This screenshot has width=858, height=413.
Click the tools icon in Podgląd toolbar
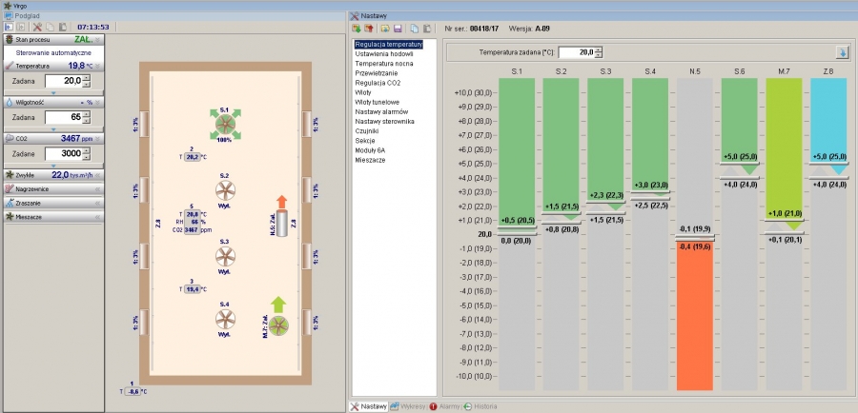tap(37, 29)
